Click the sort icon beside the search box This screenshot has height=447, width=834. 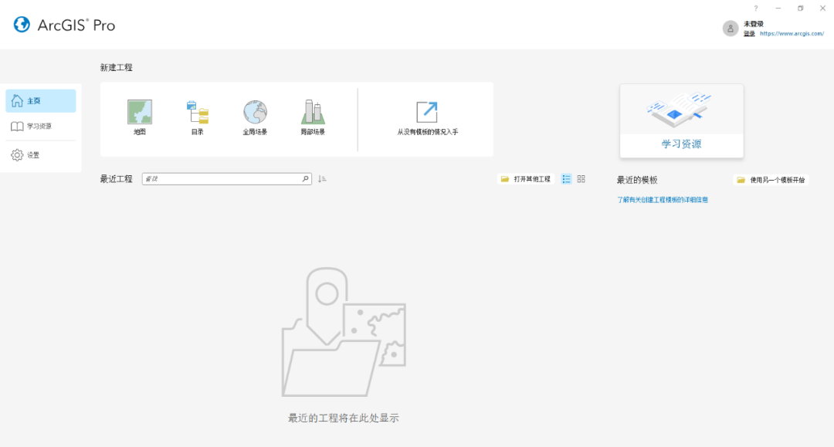point(322,178)
